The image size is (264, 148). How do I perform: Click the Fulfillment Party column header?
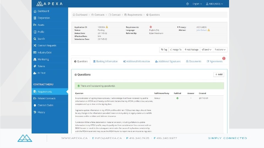(162, 93)
